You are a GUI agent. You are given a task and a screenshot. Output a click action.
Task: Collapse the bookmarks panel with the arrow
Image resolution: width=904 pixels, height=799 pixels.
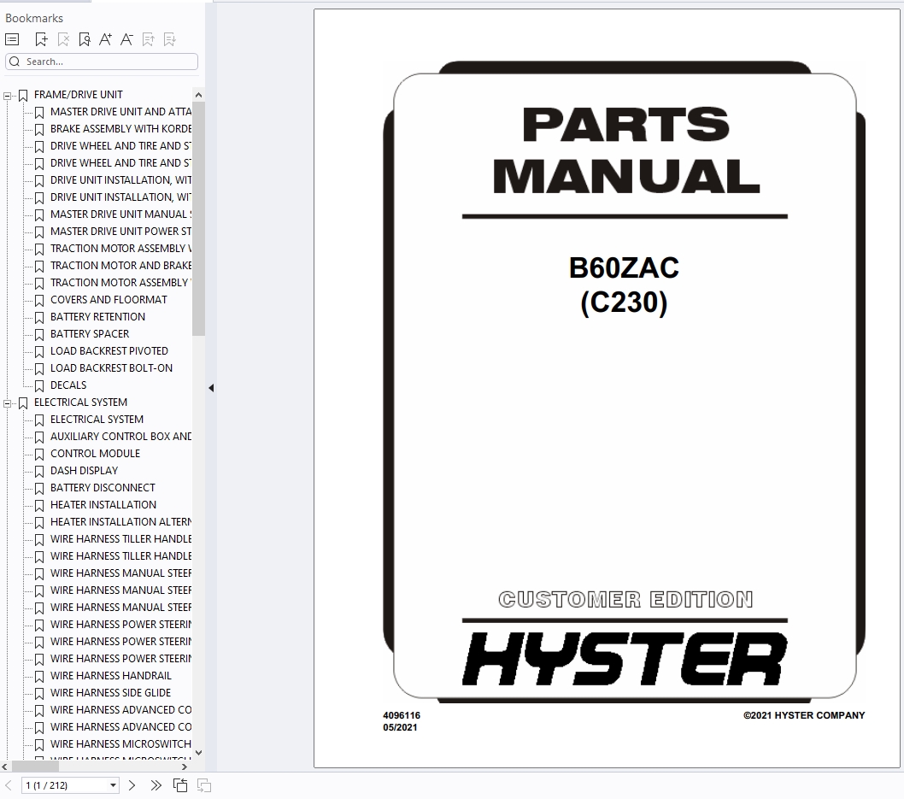(x=211, y=388)
